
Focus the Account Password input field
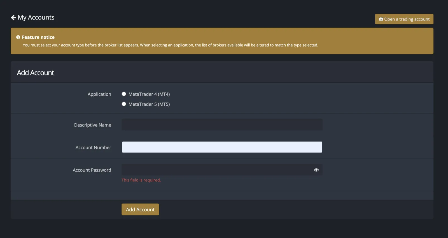coord(222,170)
